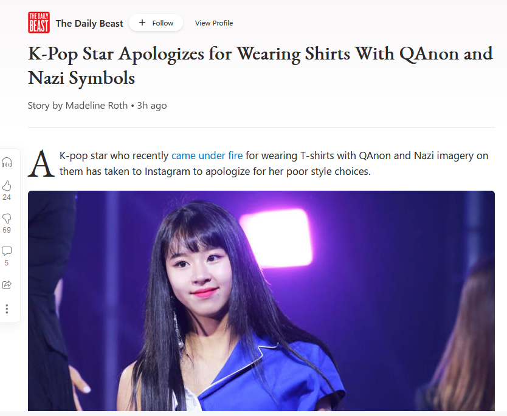The height and width of the screenshot is (416, 507).
Task: Follow The Daily Beast
Action: (156, 22)
